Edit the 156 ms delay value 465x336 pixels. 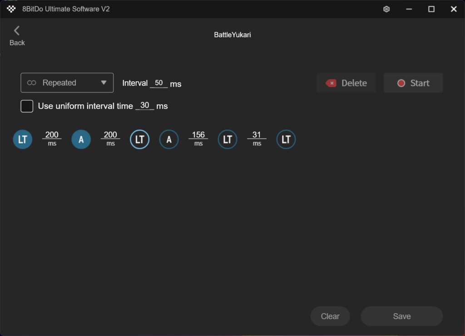[198, 135]
